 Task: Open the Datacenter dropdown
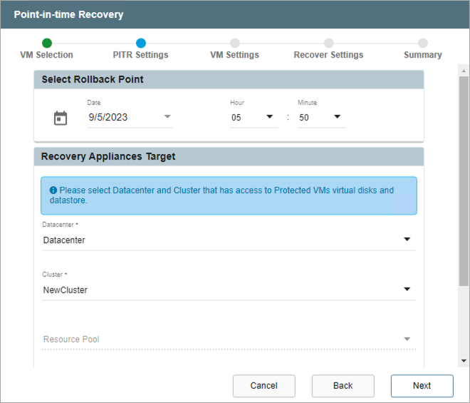coord(228,240)
